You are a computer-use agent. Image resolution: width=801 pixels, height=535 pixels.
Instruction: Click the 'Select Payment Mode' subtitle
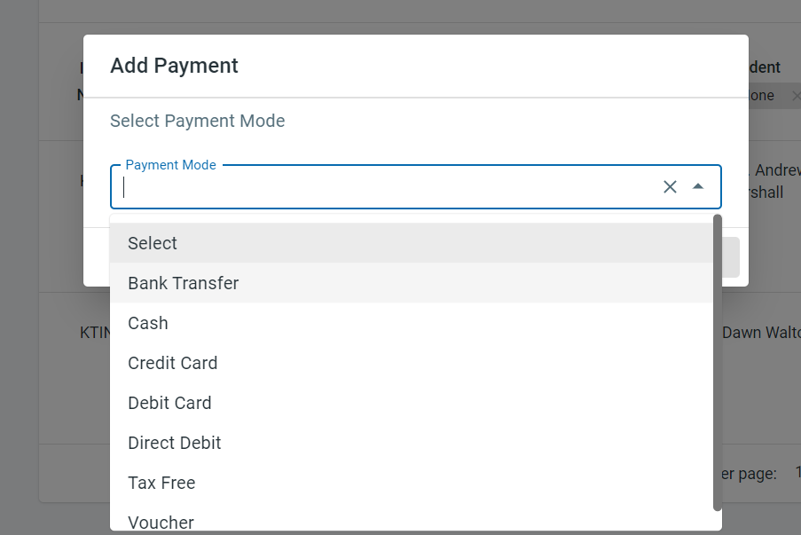point(198,121)
